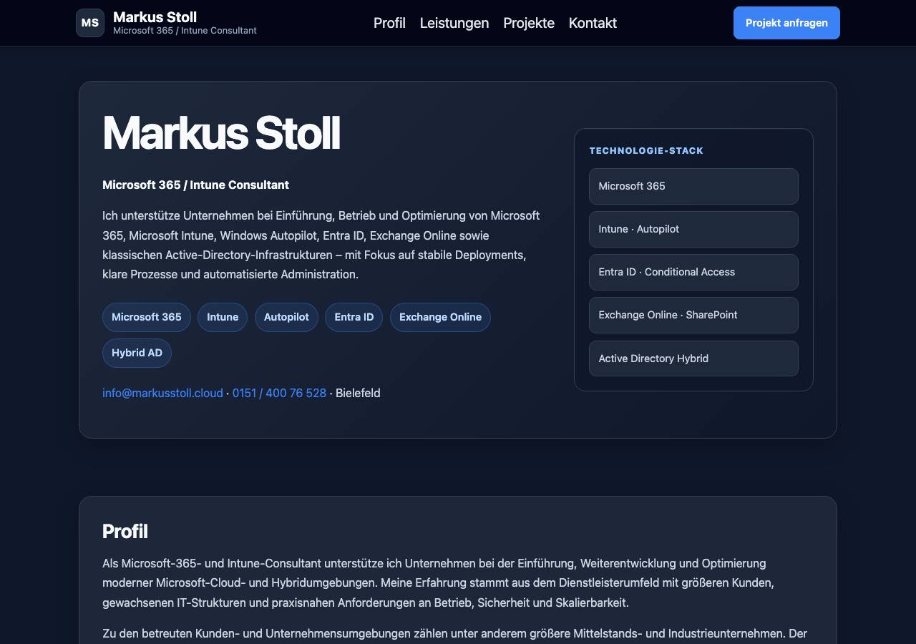Click the Entra ID · Conditional Access row
The width and height of the screenshot is (916, 644).
pyautogui.click(x=693, y=272)
